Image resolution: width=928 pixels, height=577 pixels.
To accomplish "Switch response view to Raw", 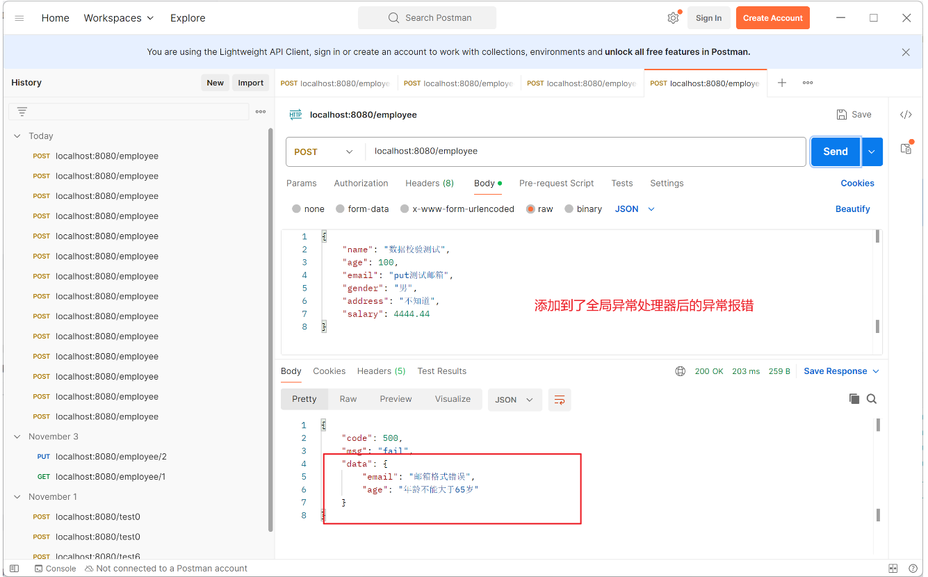I will click(x=348, y=399).
